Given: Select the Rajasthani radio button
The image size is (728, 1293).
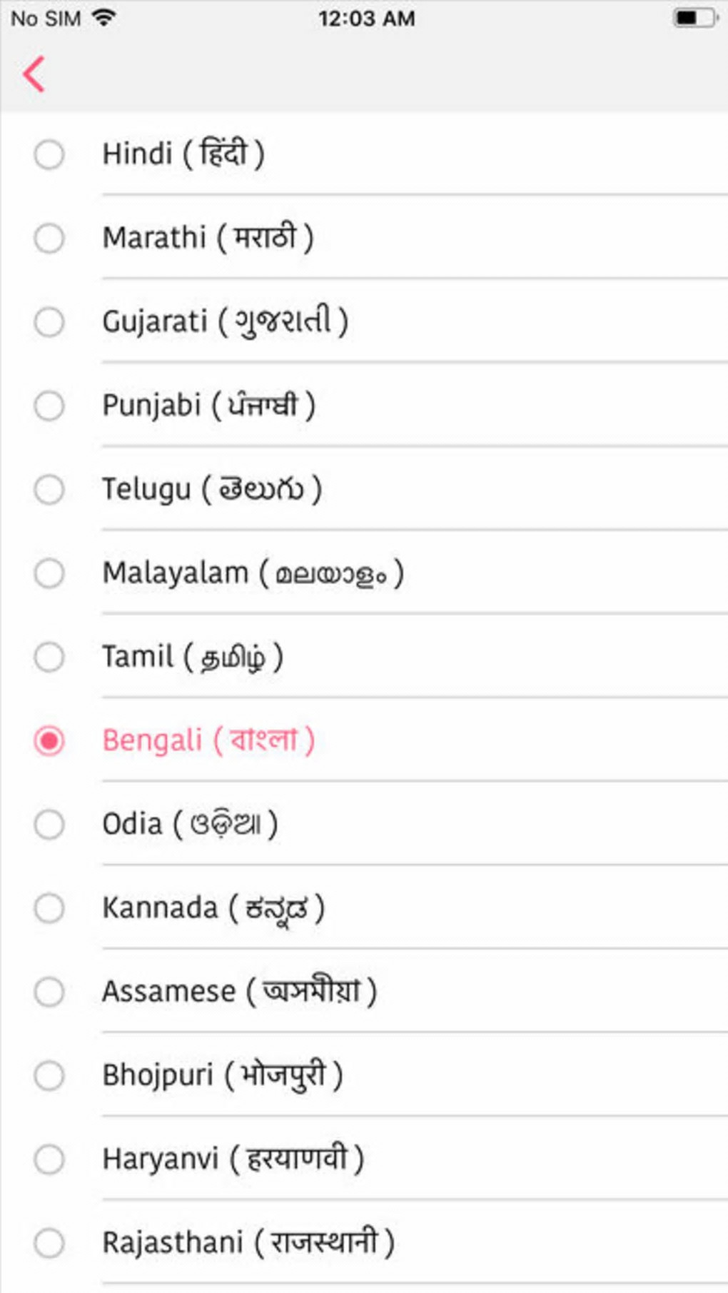Looking at the screenshot, I should click(49, 1242).
